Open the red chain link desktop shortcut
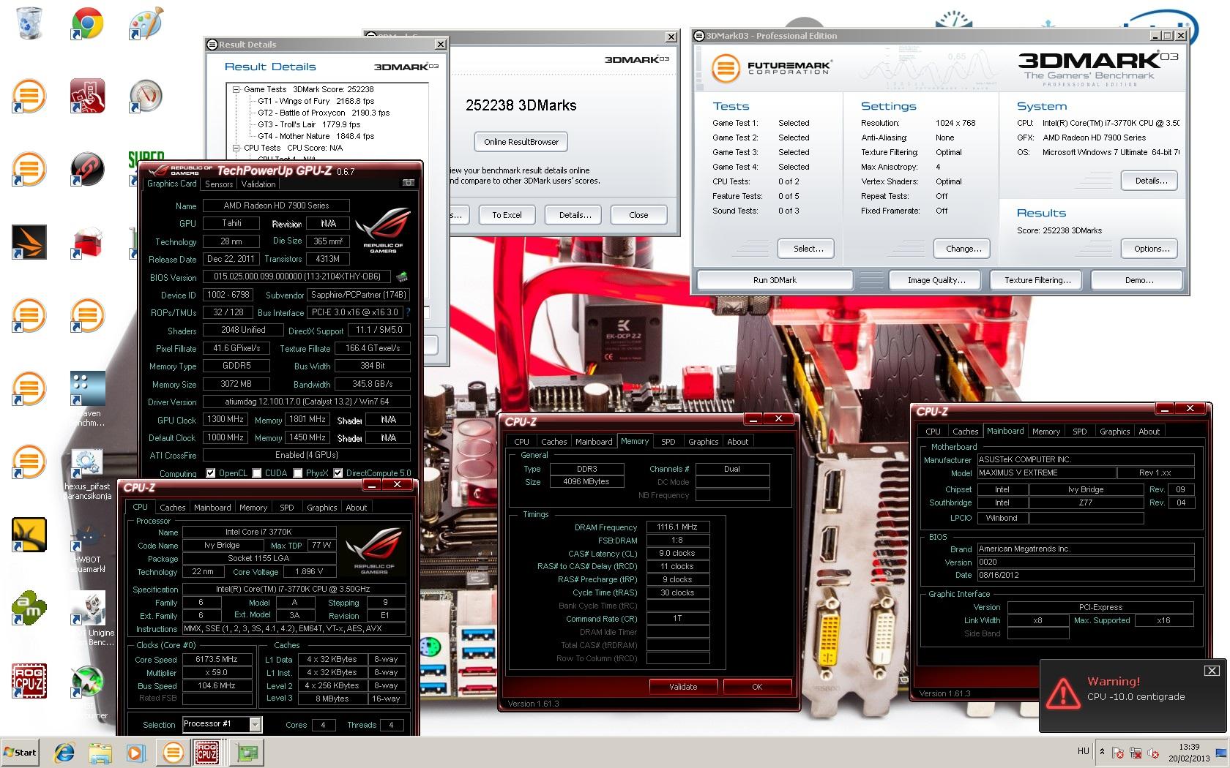Screen dimensions: 1230x768 (87, 169)
